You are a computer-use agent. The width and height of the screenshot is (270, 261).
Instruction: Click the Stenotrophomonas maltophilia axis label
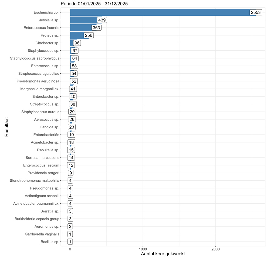pos(35,181)
